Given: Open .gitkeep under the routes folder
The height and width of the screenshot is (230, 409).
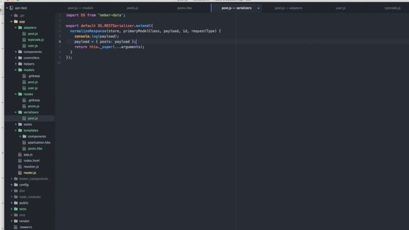Looking at the screenshot, I should pos(34,100).
